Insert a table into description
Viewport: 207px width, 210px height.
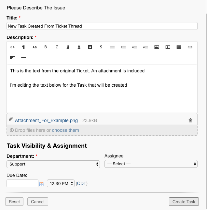pos(179,47)
